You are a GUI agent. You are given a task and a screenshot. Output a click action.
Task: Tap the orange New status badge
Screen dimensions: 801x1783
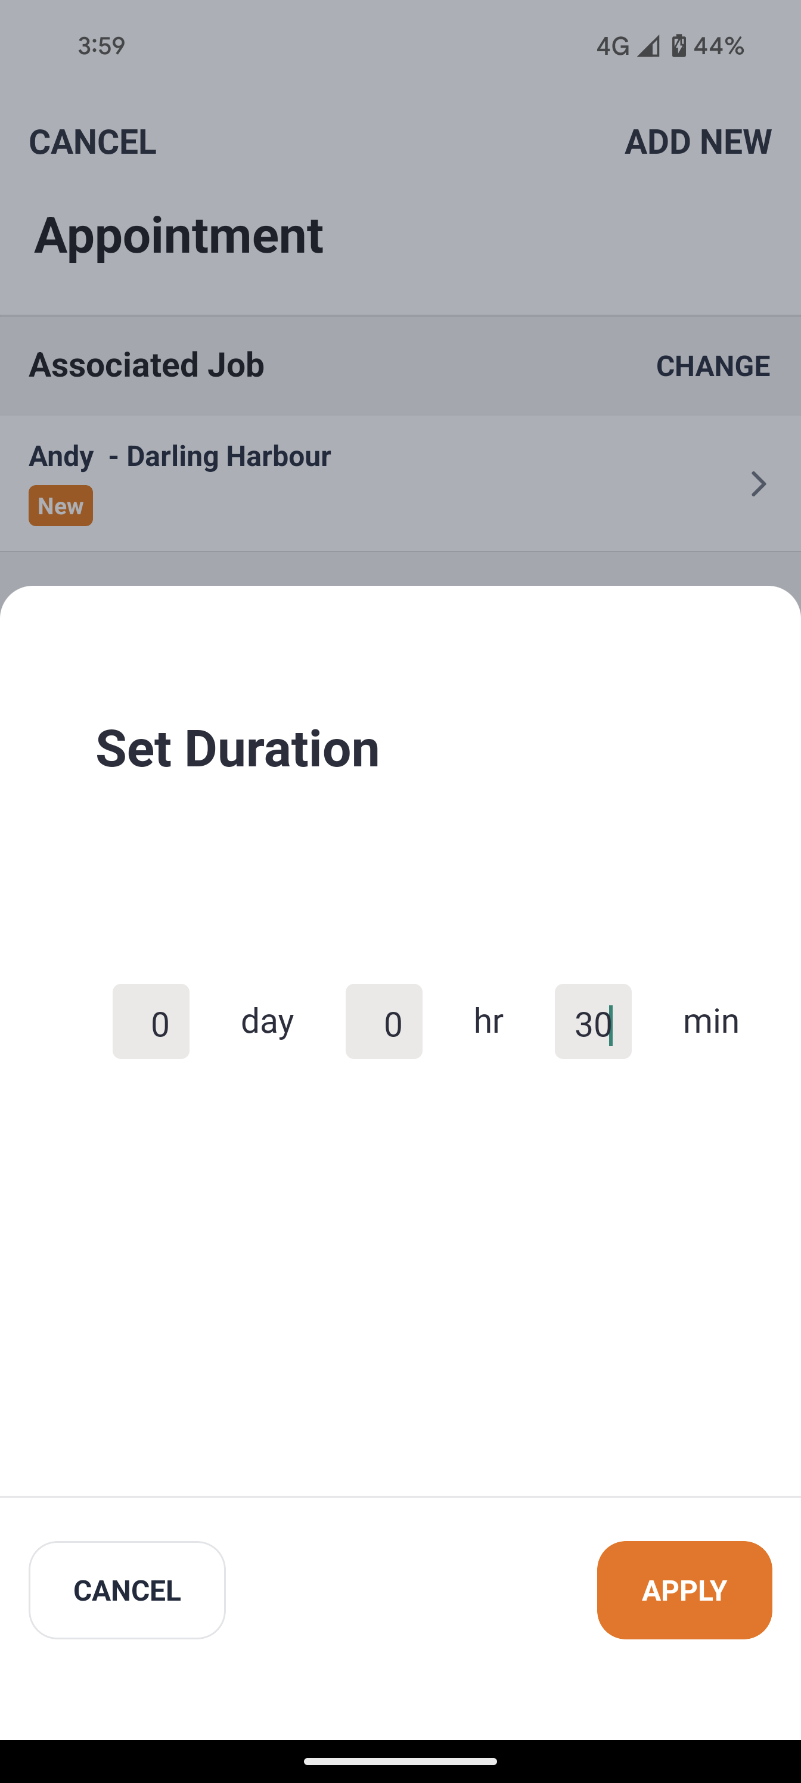pyautogui.click(x=61, y=506)
